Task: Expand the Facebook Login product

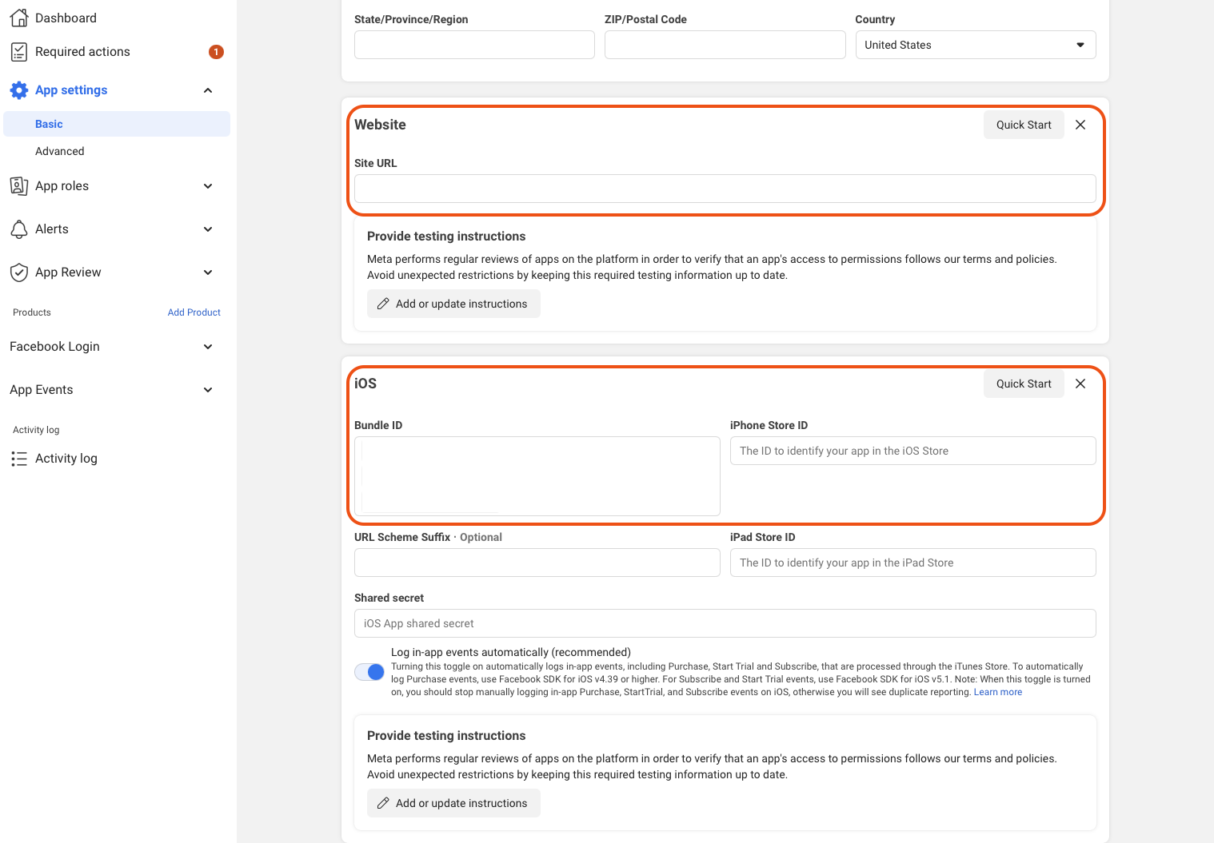Action: (208, 347)
